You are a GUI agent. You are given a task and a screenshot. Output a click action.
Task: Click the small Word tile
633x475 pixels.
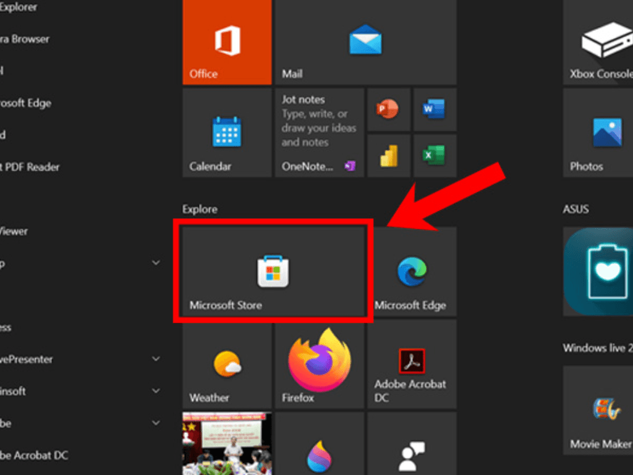pos(435,109)
